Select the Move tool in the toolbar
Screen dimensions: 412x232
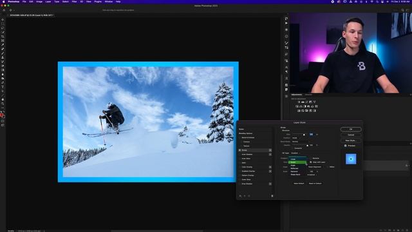(x=3, y=20)
